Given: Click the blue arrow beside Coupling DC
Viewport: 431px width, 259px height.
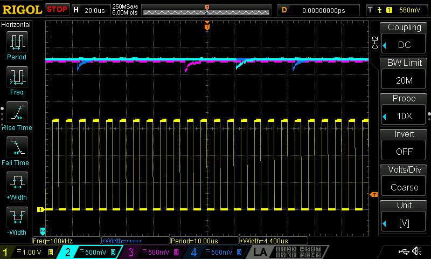Looking at the screenshot, I should point(385,45).
